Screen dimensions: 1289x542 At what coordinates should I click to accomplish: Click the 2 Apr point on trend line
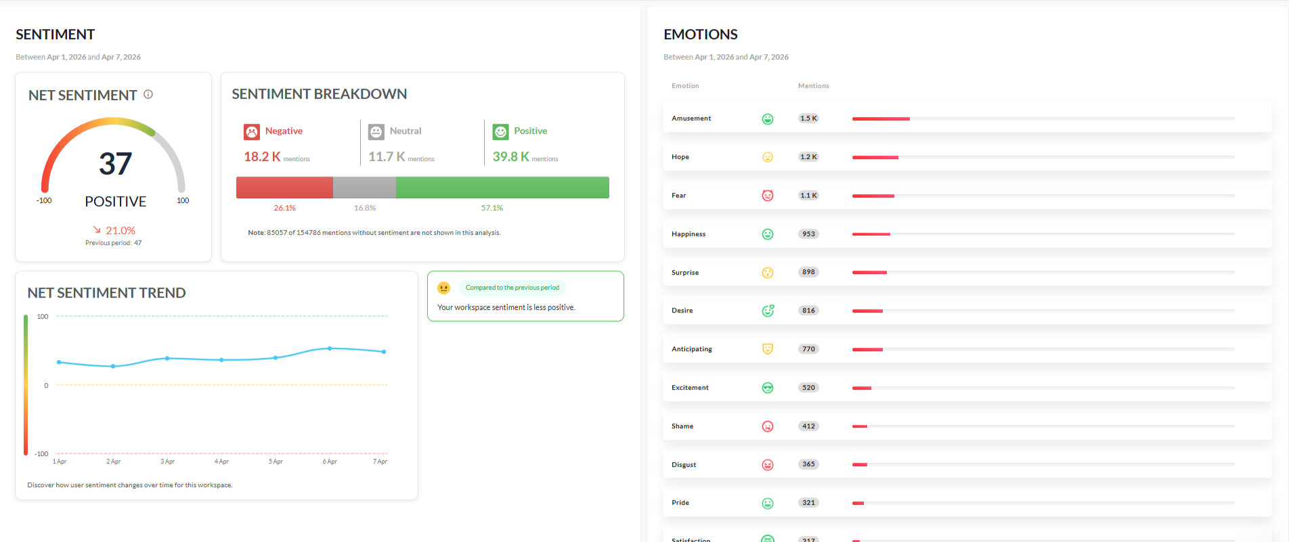point(113,366)
